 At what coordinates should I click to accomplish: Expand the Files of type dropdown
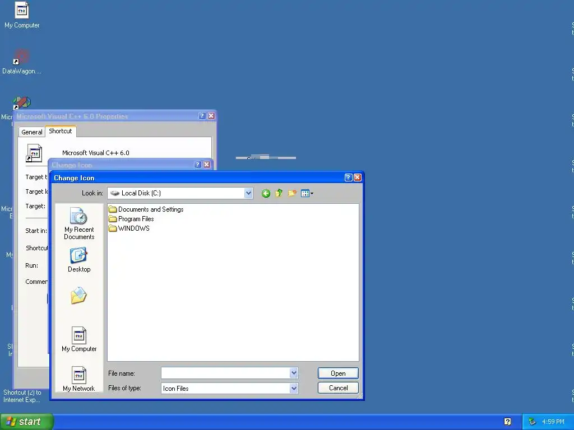(x=294, y=389)
